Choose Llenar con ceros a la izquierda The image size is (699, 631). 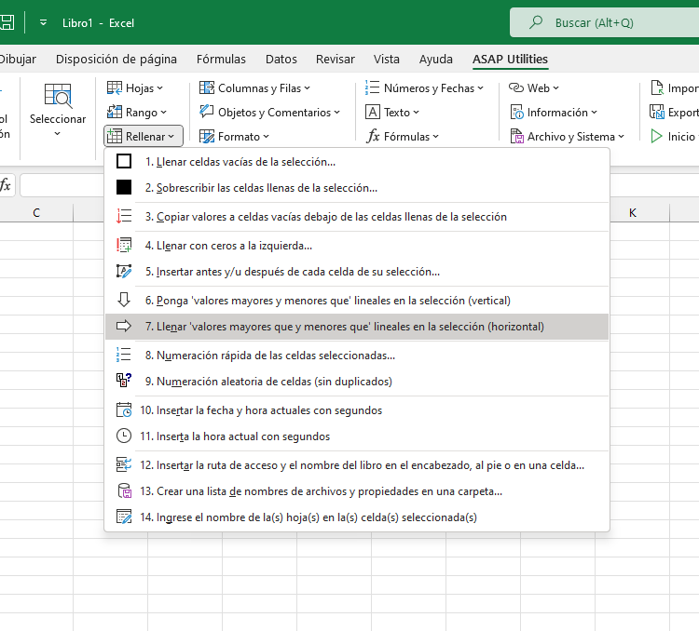(x=357, y=245)
